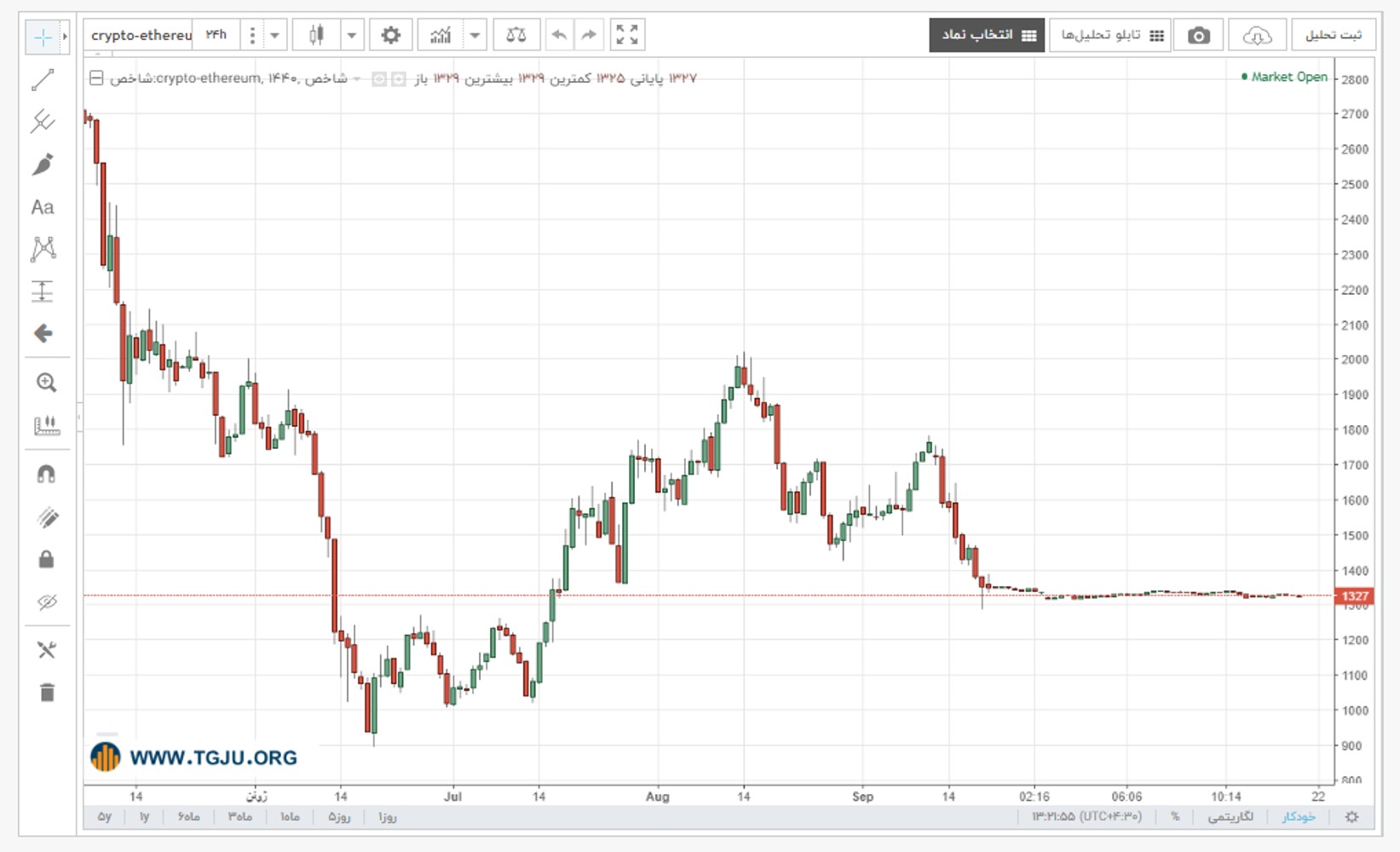Take a chart snapshot with the camera
The width and height of the screenshot is (1400, 852).
click(1199, 36)
